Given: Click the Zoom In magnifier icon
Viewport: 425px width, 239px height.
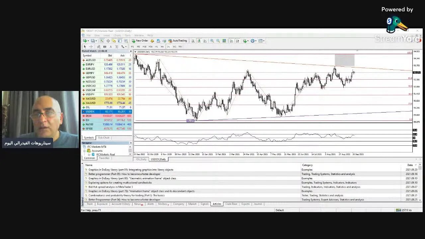Looking at the screenshot, I should point(212,41).
